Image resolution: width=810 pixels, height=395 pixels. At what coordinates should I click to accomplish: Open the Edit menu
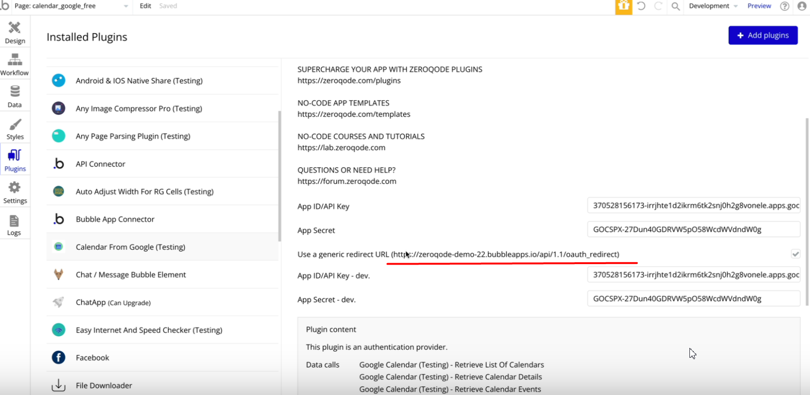tap(146, 6)
